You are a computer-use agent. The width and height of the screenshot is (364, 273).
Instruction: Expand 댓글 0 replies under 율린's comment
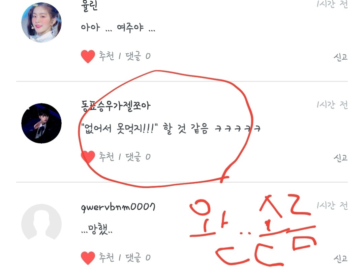coord(138,56)
